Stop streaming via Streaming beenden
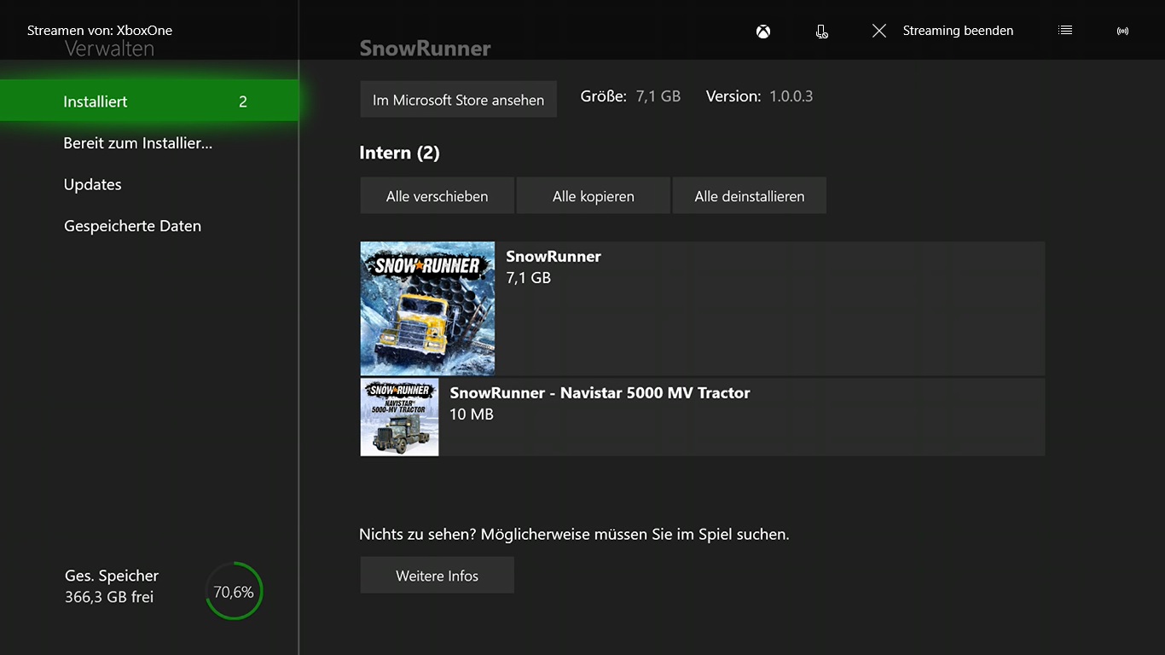 [958, 31]
